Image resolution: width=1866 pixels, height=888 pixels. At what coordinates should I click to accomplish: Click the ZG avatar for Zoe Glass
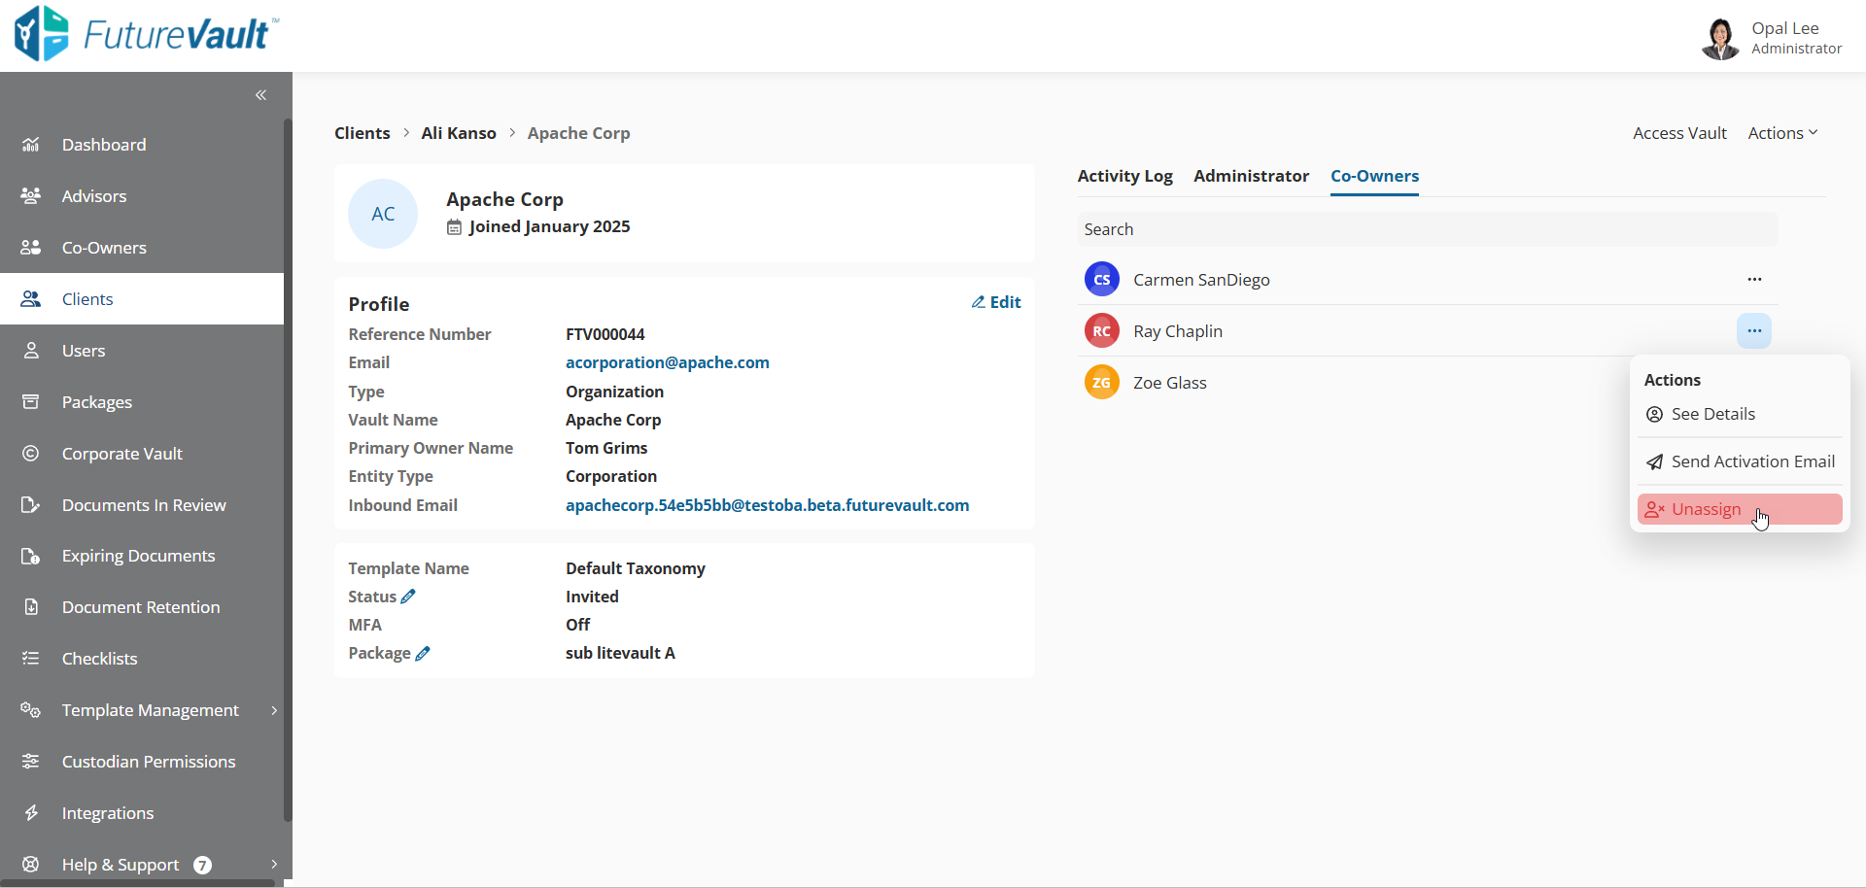click(x=1102, y=383)
